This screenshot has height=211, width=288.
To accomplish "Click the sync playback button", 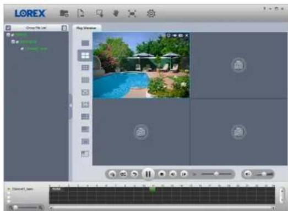I will tap(123, 174).
